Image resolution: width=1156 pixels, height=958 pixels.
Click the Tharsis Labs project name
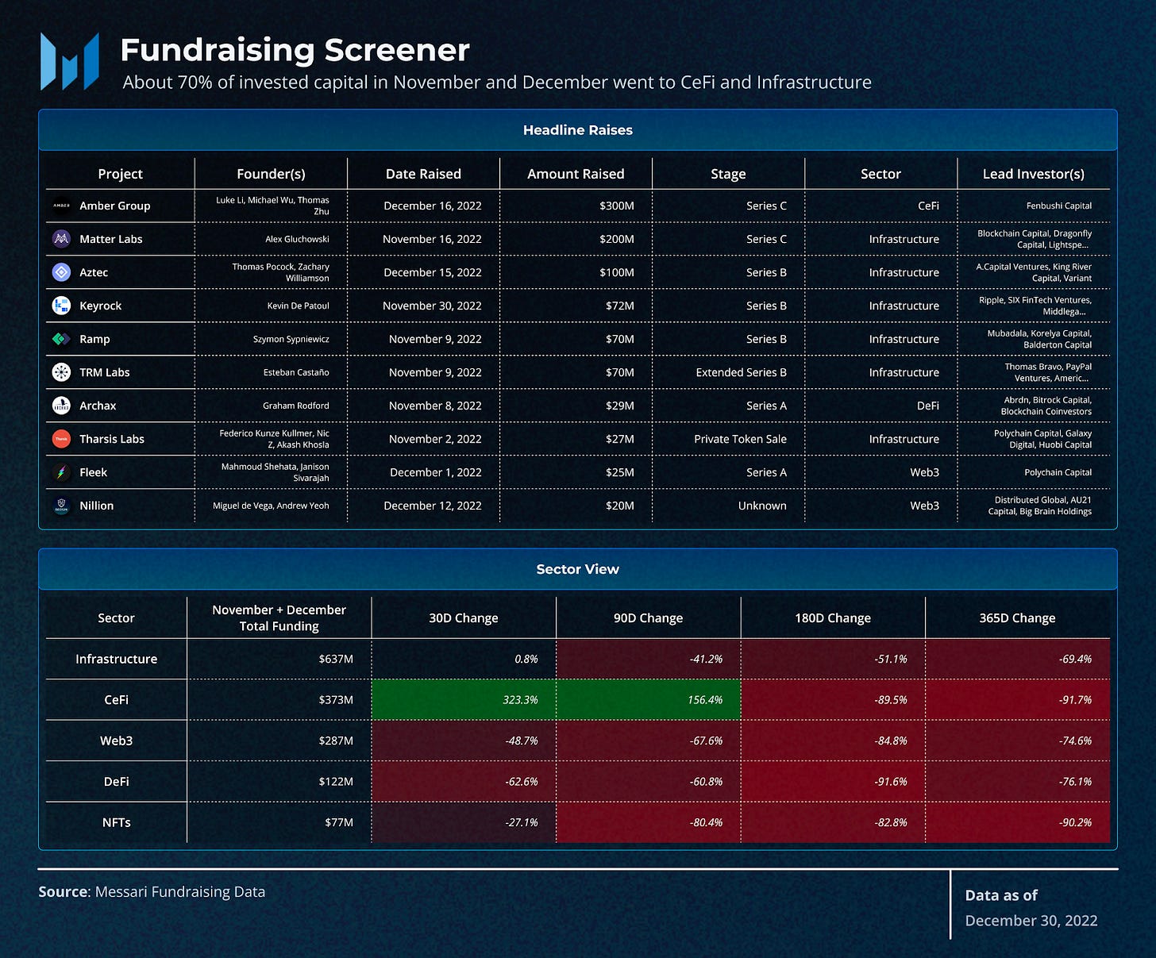(112, 439)
